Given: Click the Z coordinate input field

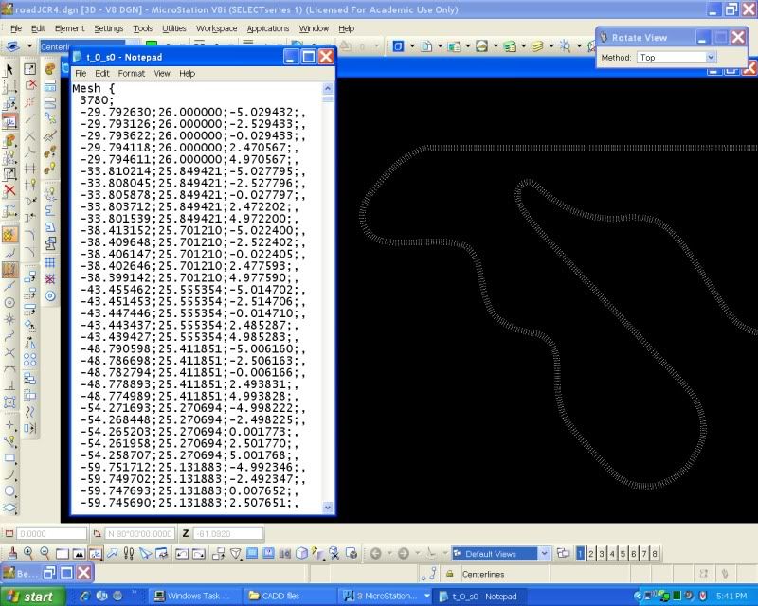Looking at the screenshot, I should (227, 534).
